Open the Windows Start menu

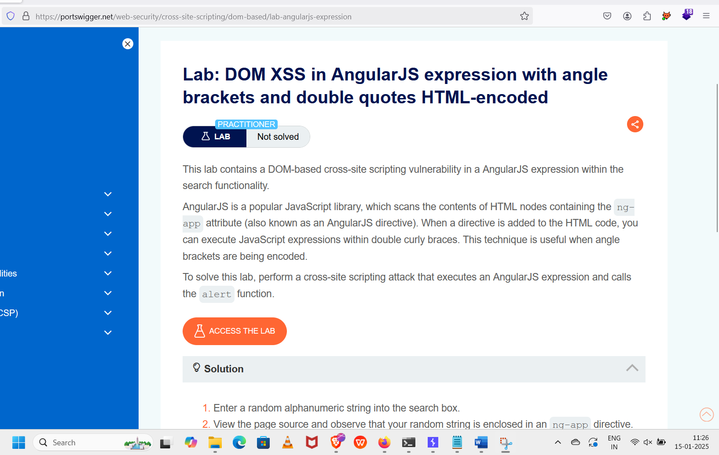coord(18,442)
